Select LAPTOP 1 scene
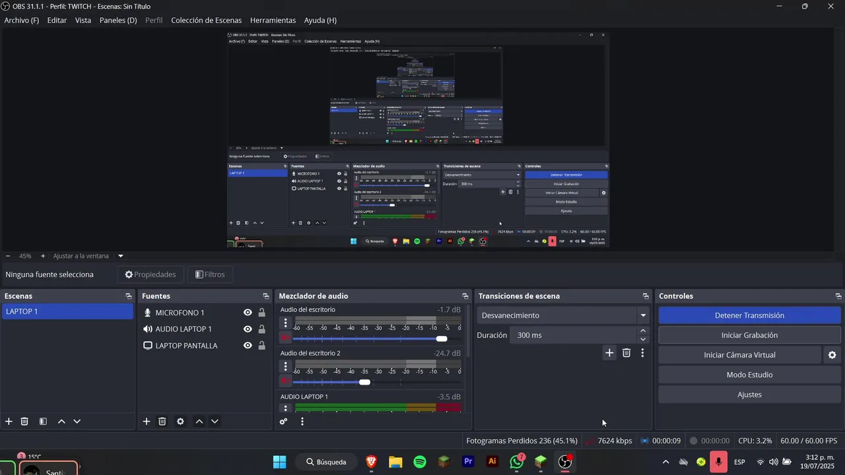 (67, 311)
